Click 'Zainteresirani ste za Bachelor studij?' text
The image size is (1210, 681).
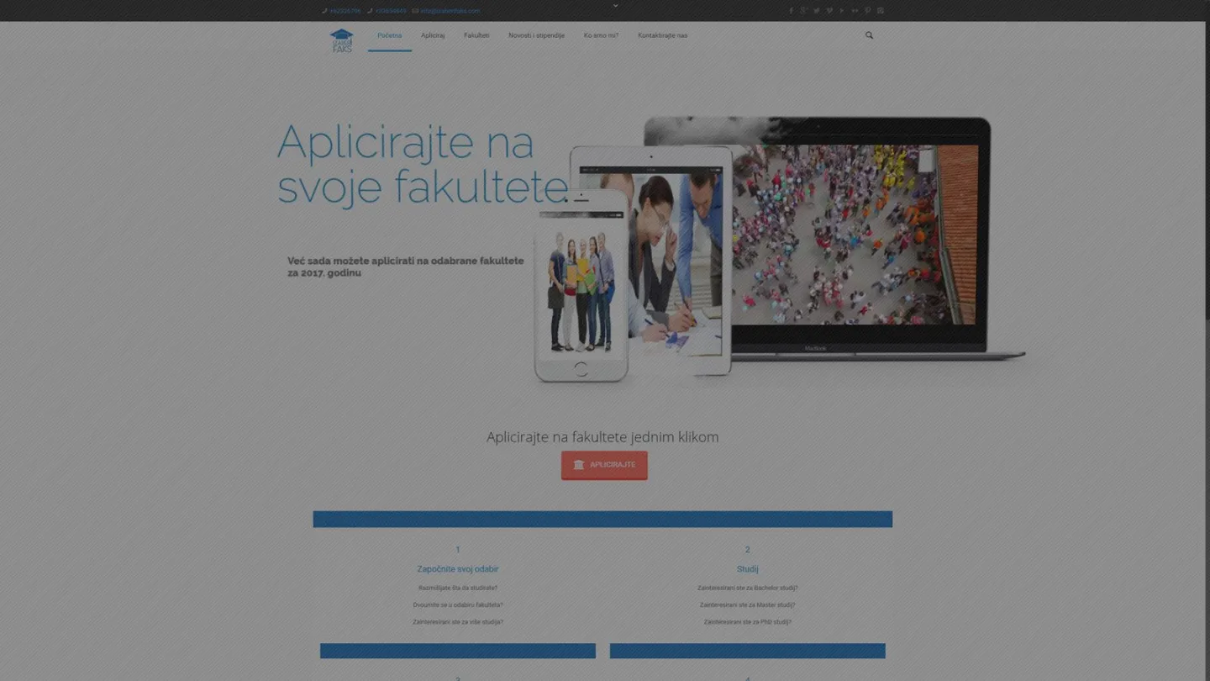pos(747,588)
